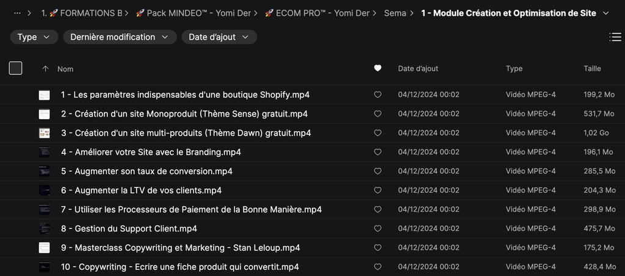
Task: Open the Type filter dropdown
Action: 34,37
